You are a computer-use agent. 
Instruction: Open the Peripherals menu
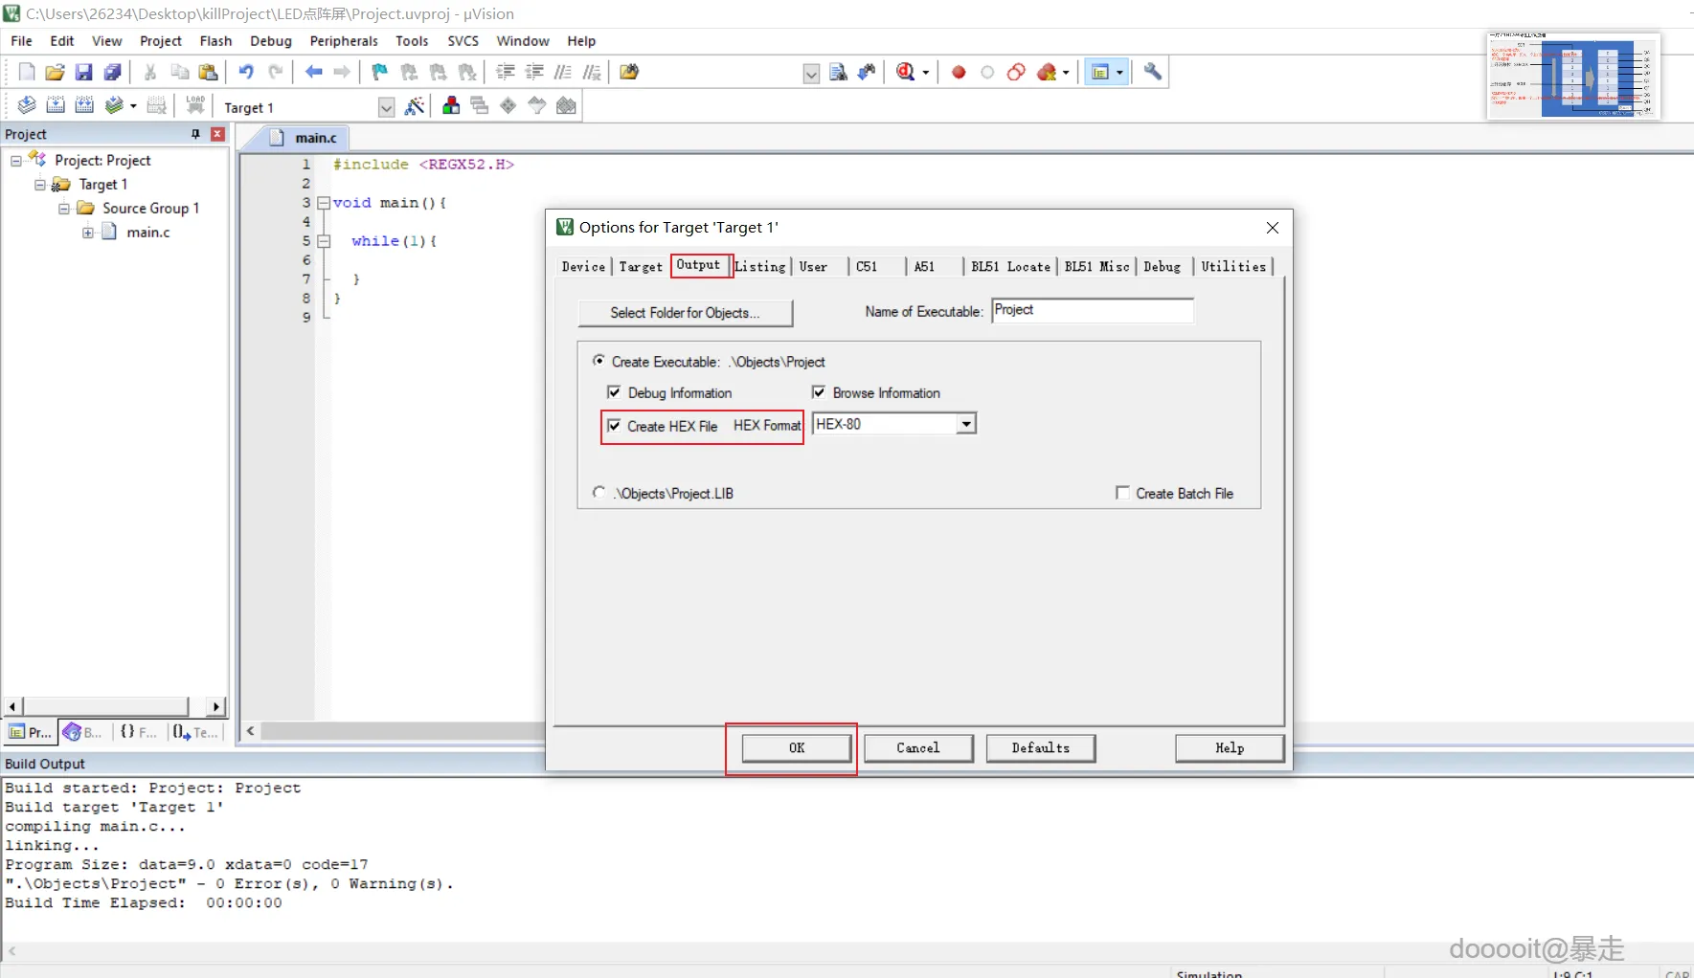click(x=344, y=41)
